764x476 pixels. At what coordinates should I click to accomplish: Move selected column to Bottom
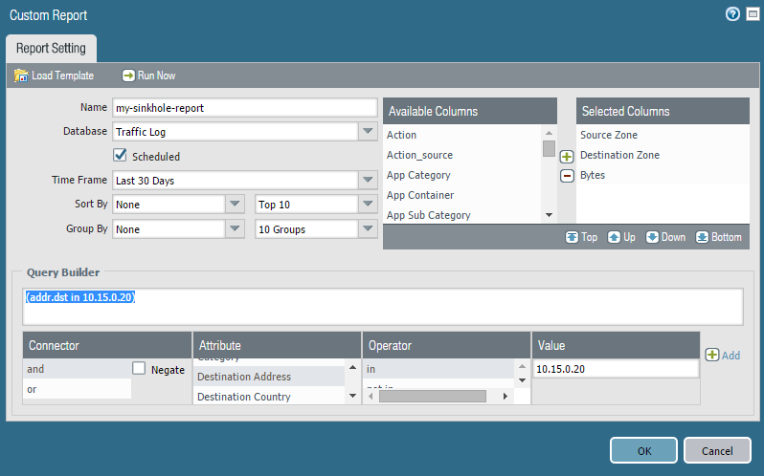click(x=717, y=237)
